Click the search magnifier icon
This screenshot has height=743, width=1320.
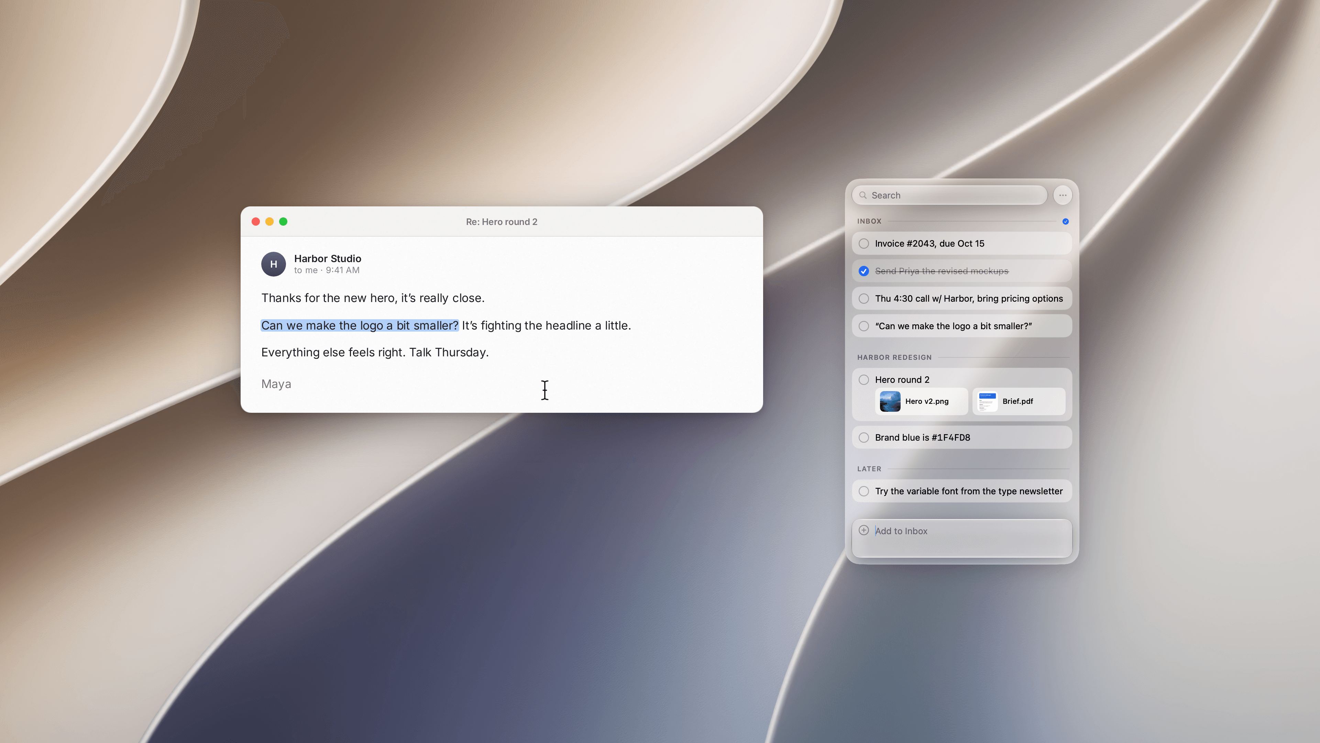pos(863,195)
